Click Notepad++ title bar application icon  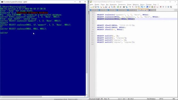[x=91, y=2]
